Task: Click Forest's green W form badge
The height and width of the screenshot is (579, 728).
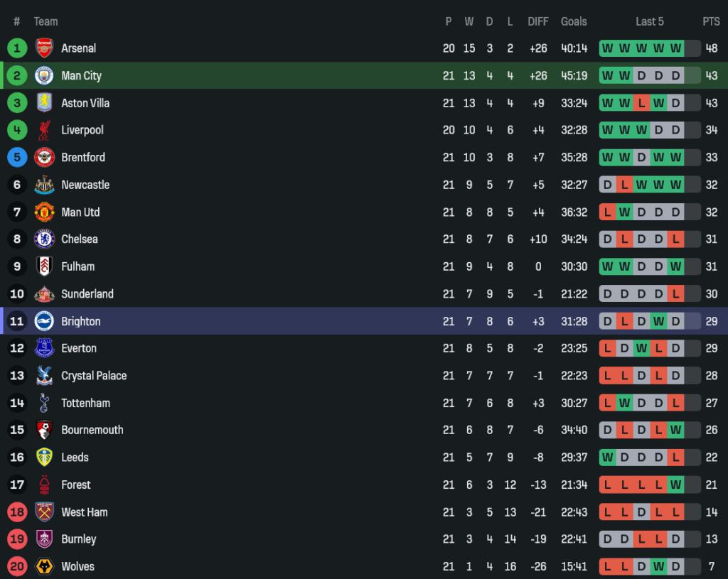Action: tap(675, 485)
